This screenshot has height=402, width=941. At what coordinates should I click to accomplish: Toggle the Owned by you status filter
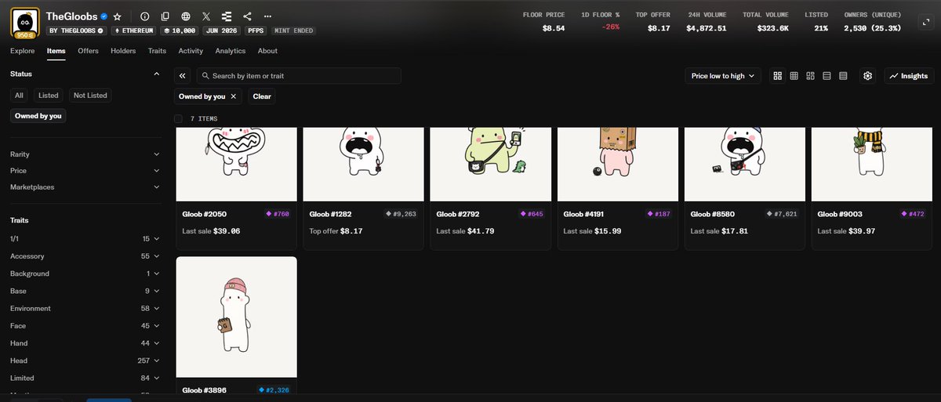(x=38, y=115)
